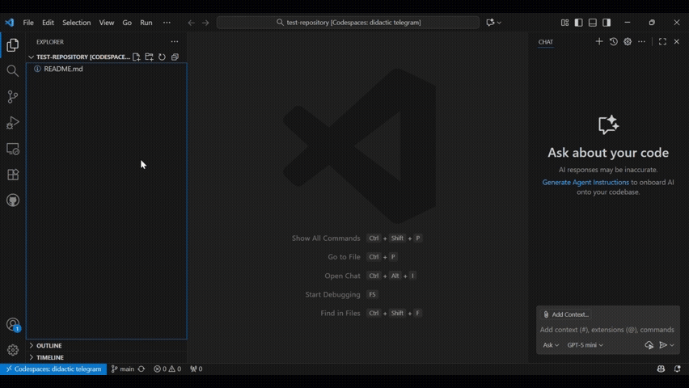Go forward in navigation history
The image size is (689, 388).
pos(205,23)
